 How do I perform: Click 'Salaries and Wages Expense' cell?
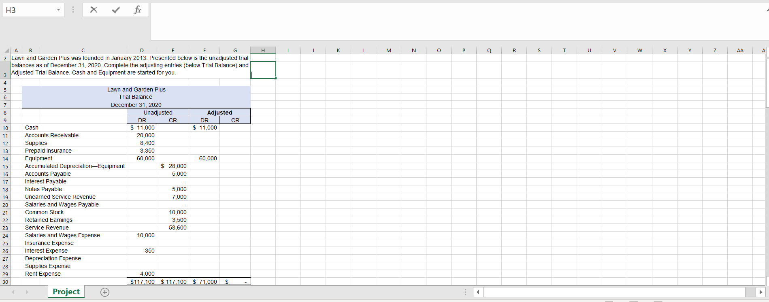(62, 235)
